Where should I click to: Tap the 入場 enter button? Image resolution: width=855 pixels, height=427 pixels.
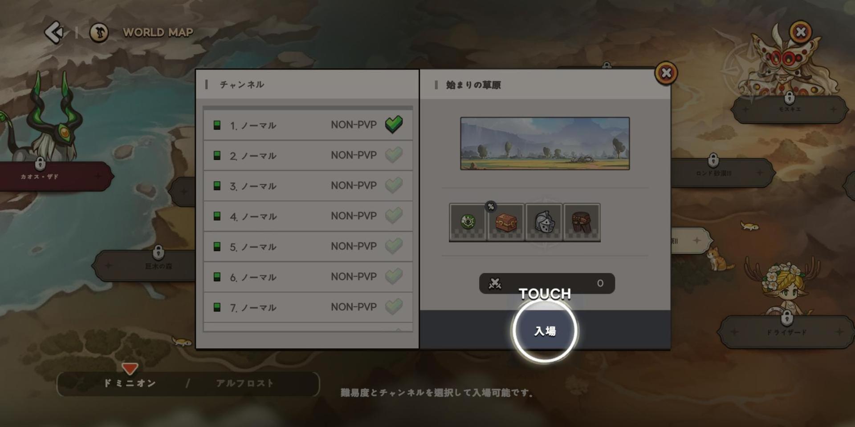(x=545, y=331)
